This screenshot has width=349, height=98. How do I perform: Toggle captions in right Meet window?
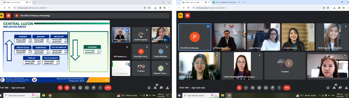pyautogui.click(x=253, y=88)
